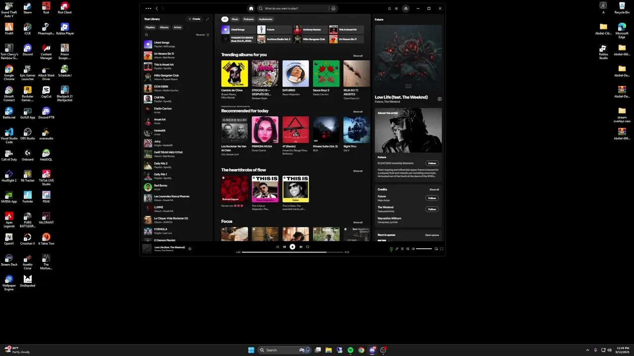634x356 pixels.
Task: Toggle shuffle playback
Action: pos(277,247)
